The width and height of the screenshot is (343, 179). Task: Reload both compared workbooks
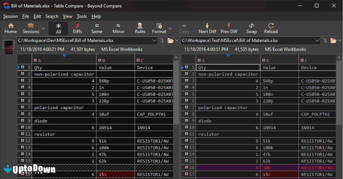[x=270, y=28]
